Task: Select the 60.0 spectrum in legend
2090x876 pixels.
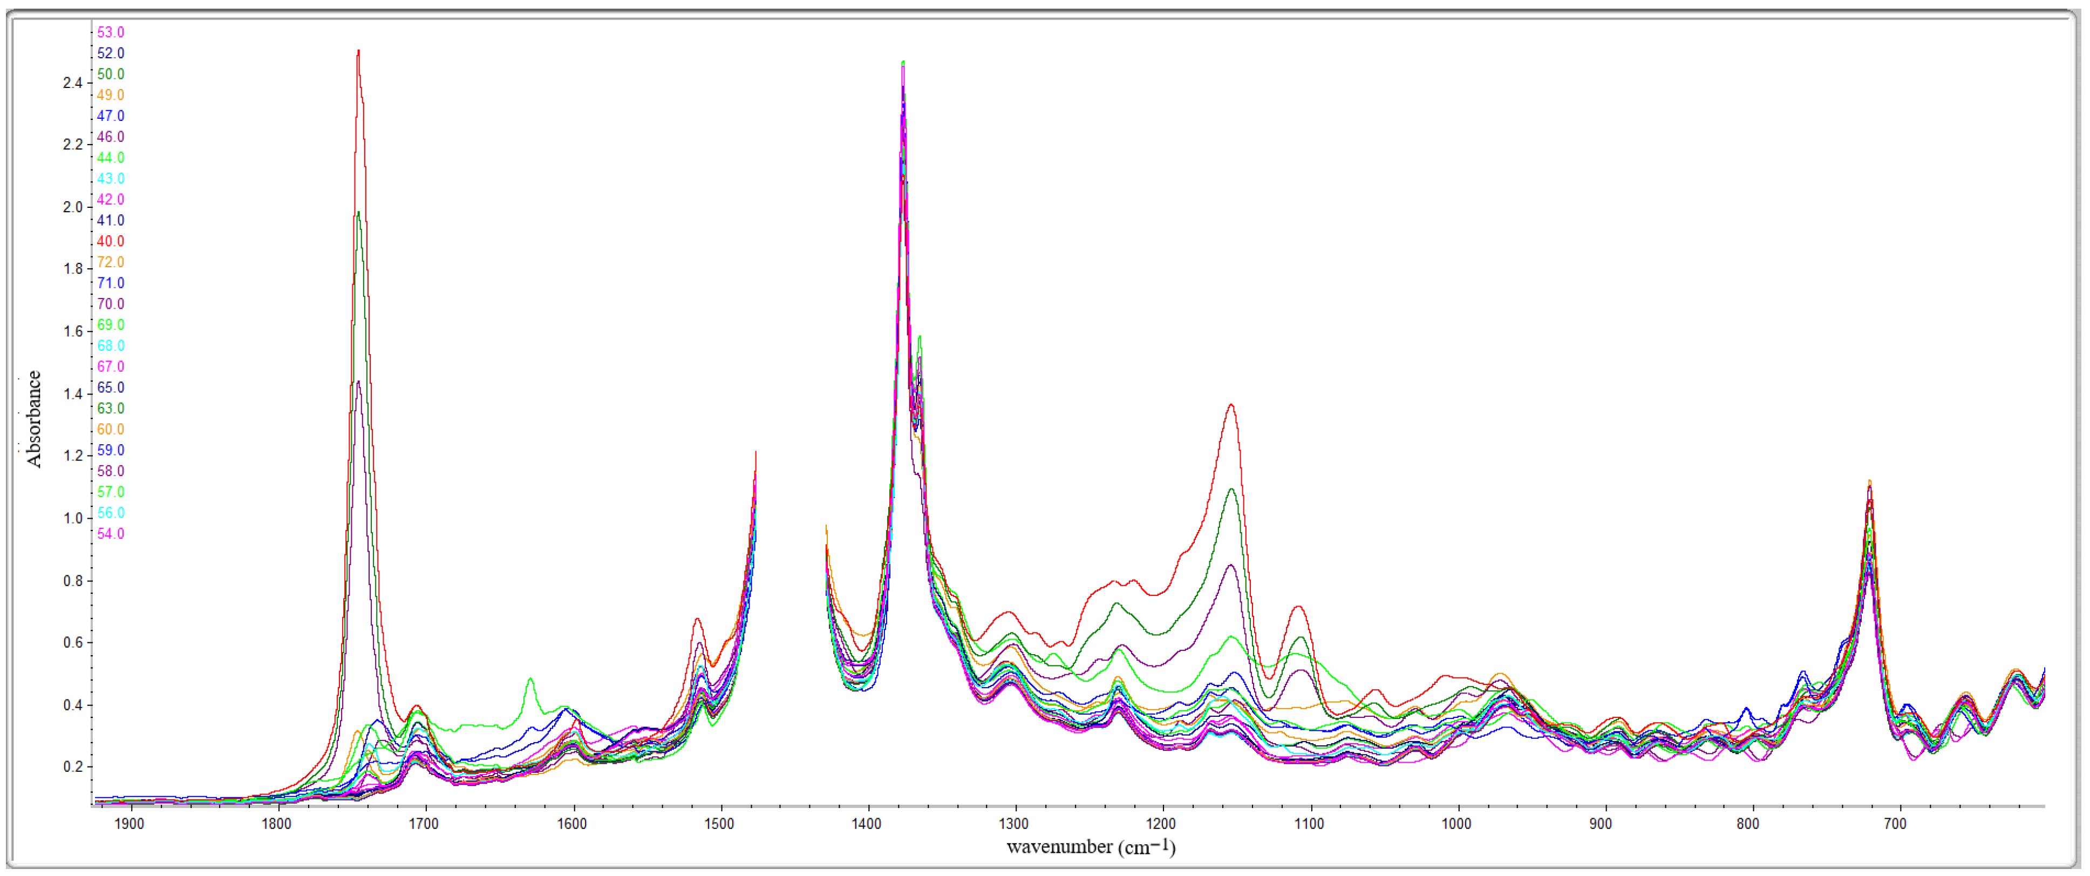Action: (110, 430)
